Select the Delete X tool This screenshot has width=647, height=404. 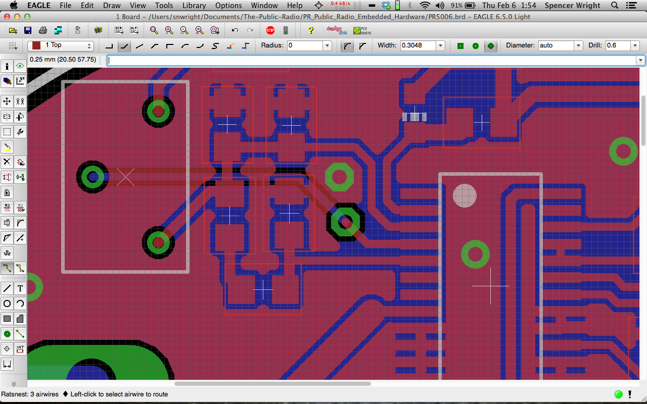pyautogui.click(x=7, y=162)
